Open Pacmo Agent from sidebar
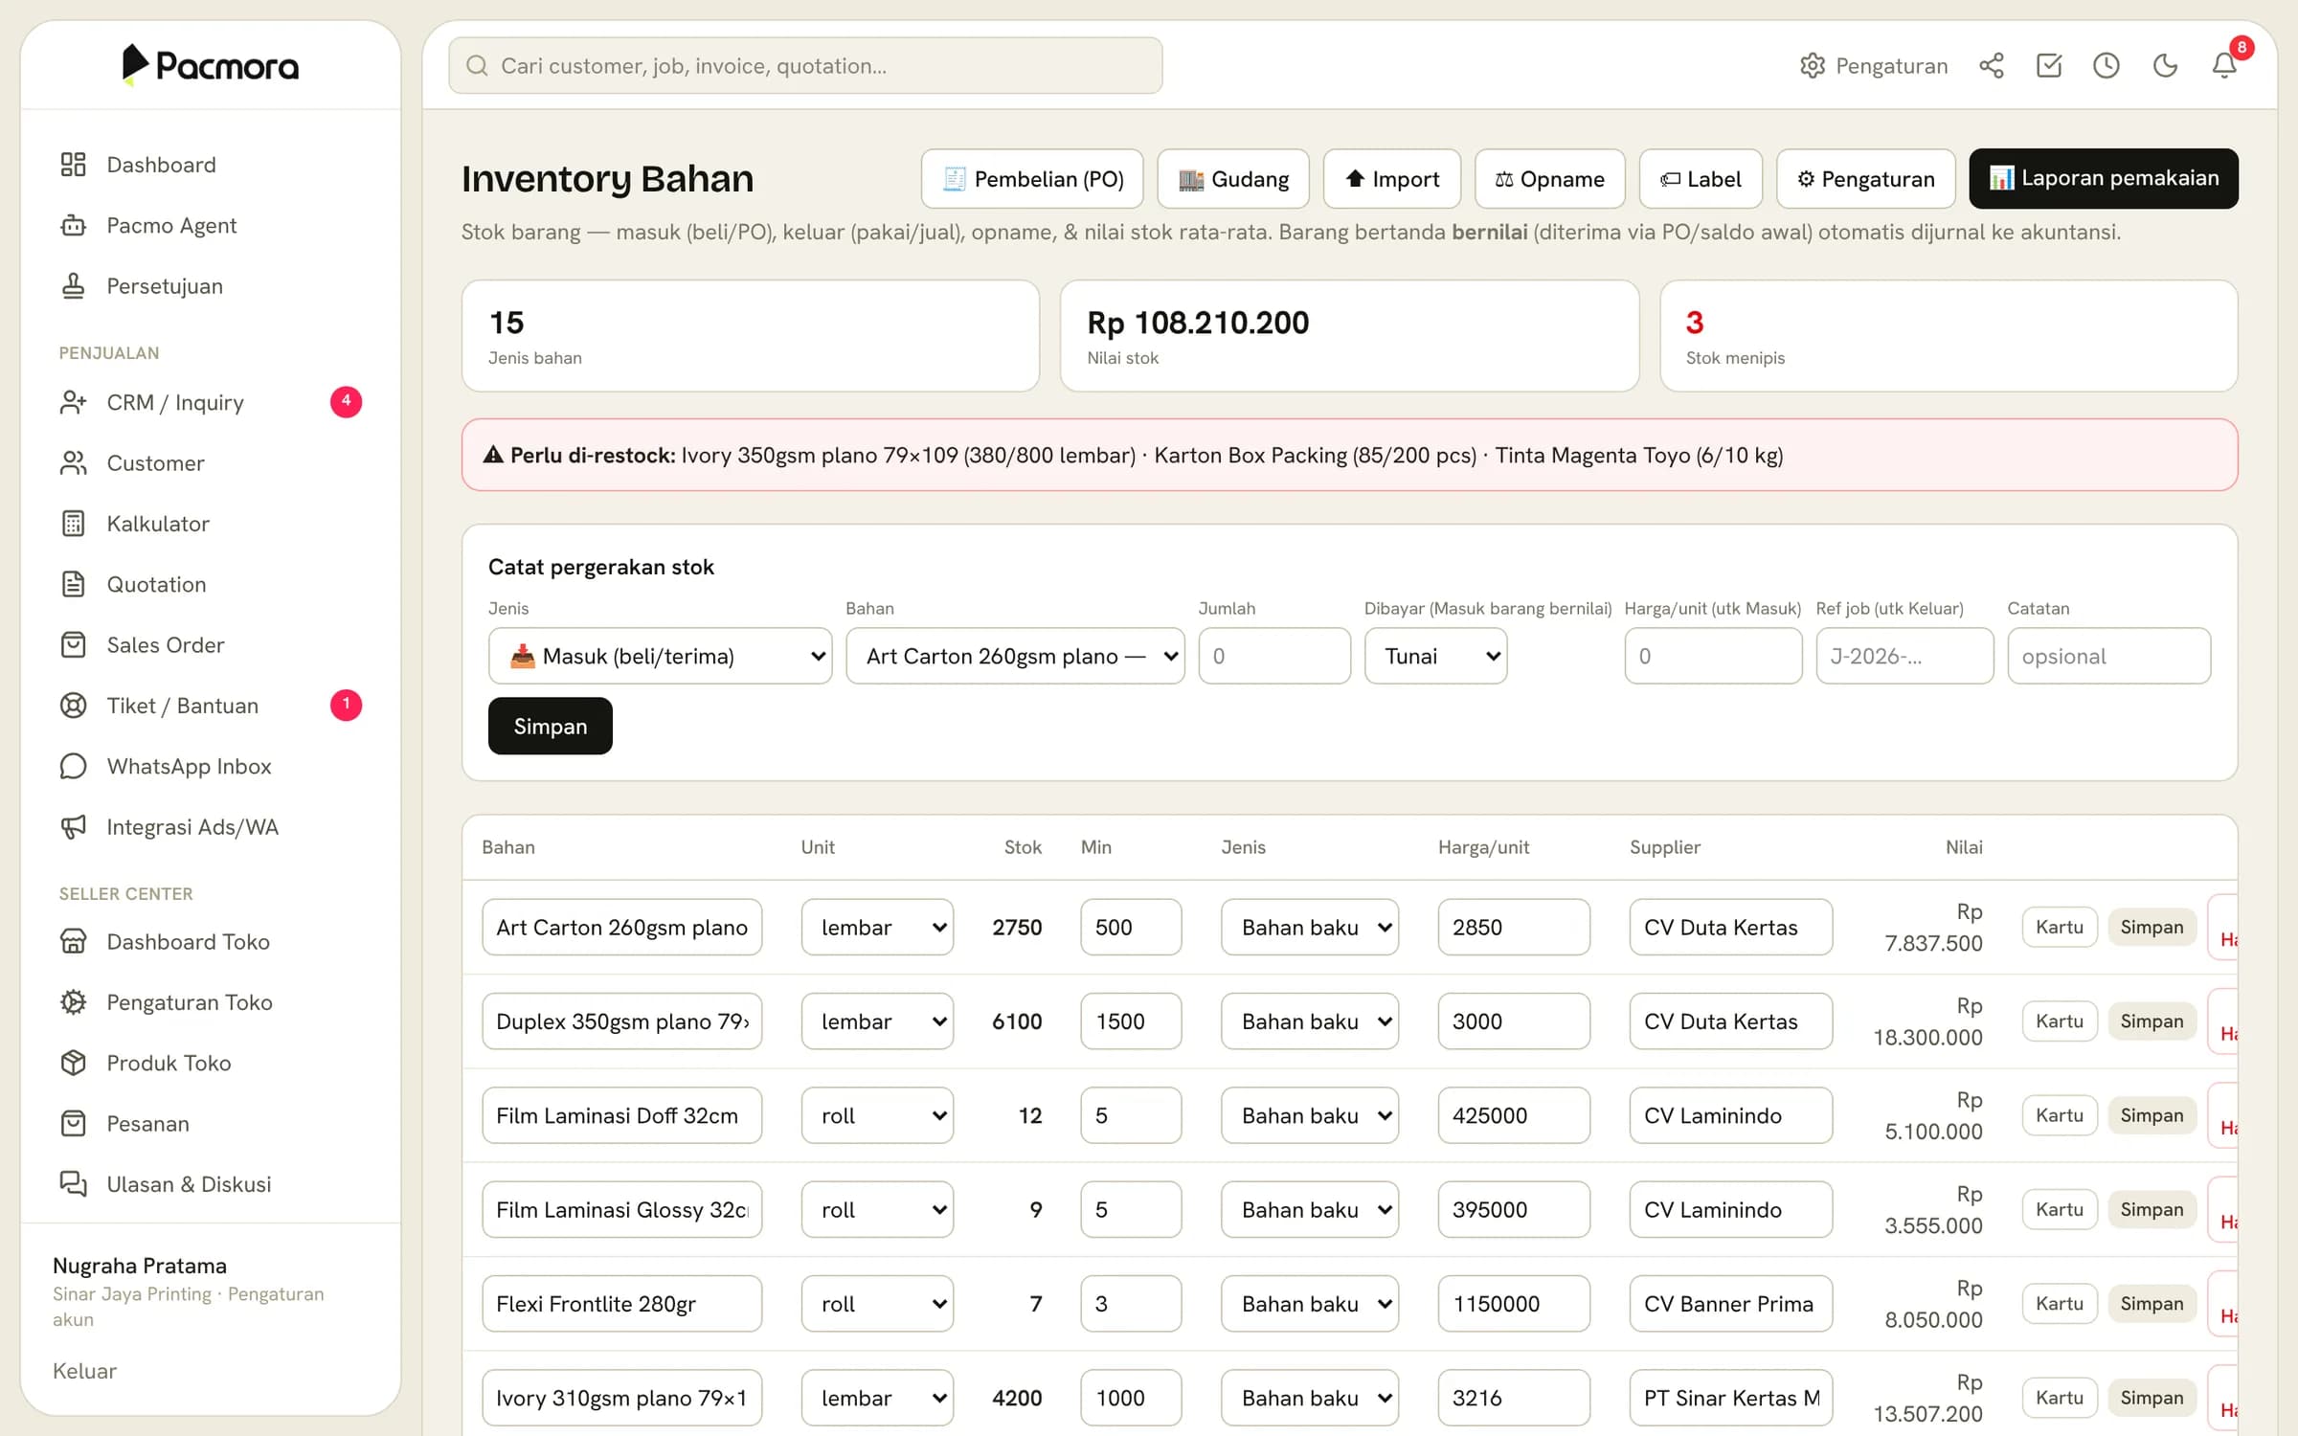The height and width of the screenshot is (1436, 2298). [x=211, y=225]
